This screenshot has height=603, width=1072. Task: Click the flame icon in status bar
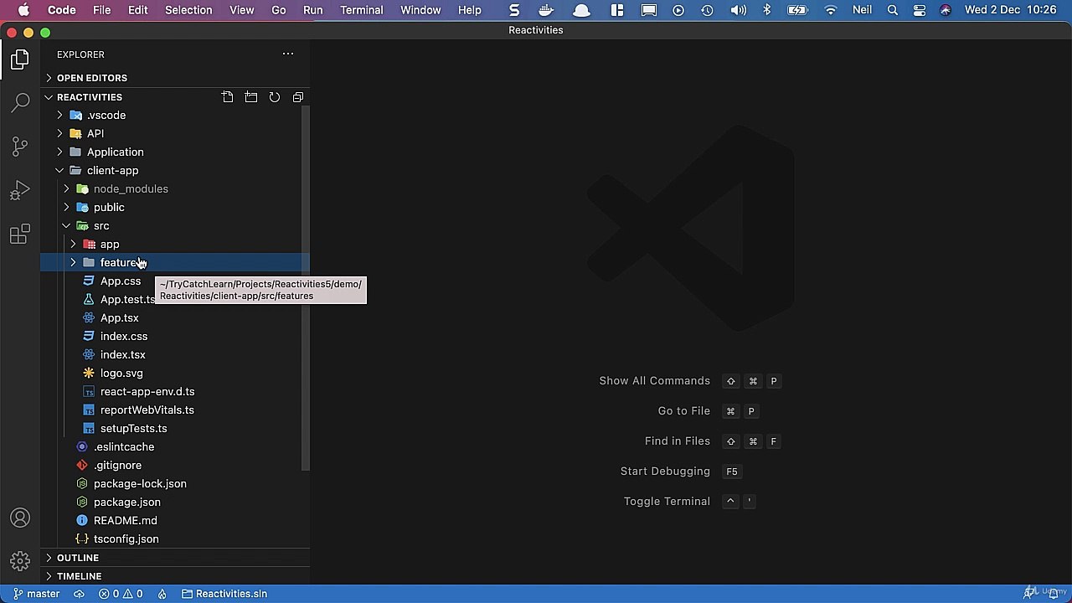pos(162,594)
